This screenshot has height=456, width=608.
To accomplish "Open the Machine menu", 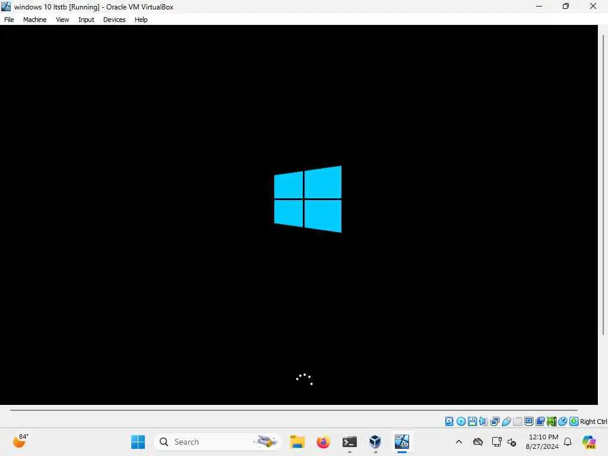I will pos(34,20).
